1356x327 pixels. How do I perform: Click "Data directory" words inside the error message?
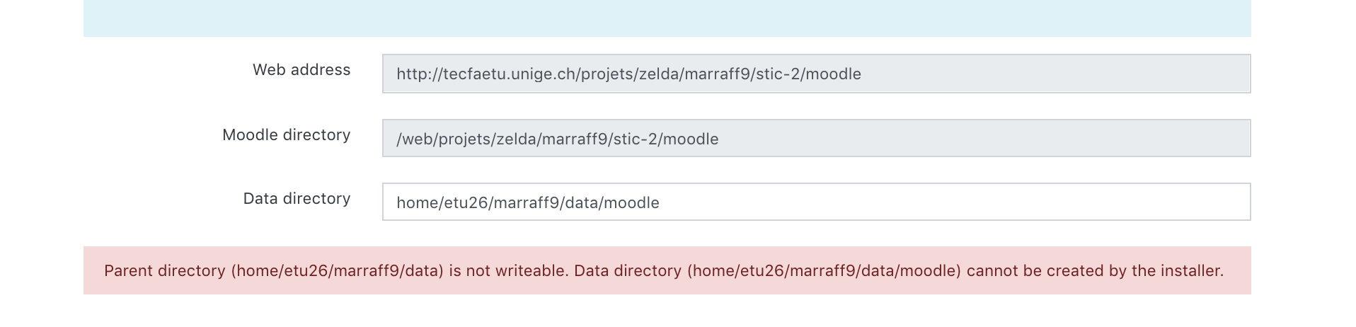[628, 271]
